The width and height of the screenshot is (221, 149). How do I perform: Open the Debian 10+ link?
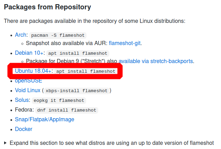pos(29,53)
